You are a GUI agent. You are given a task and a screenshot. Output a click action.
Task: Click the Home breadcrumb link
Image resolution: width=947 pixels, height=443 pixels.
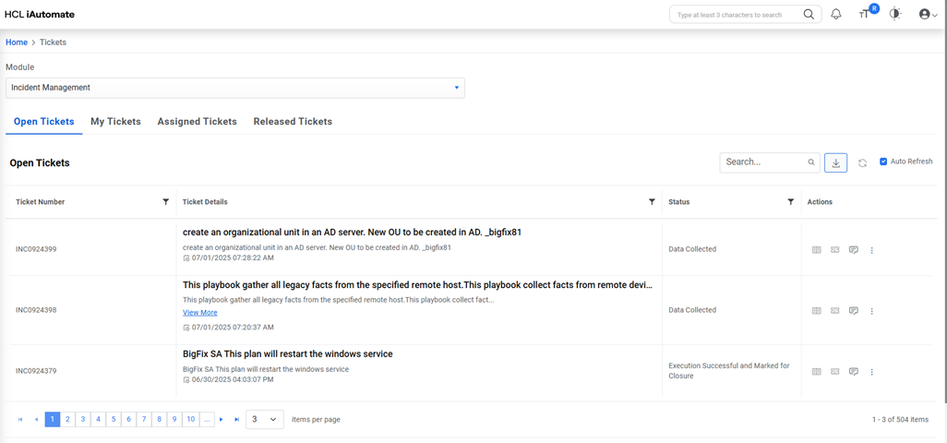coord(17,42)
